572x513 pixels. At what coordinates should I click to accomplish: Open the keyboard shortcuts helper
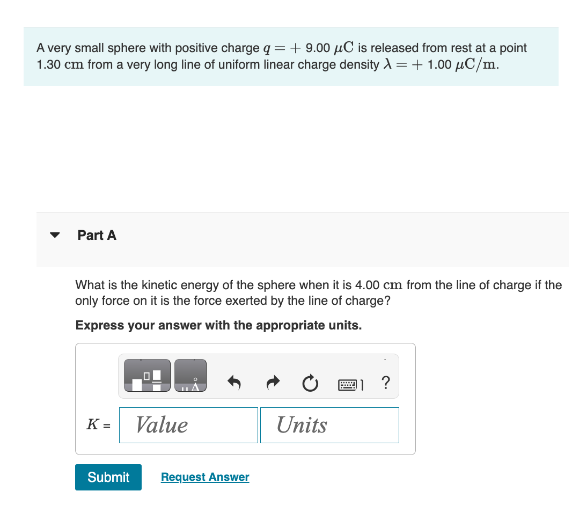pyautogui.click(x=349, y=383)
